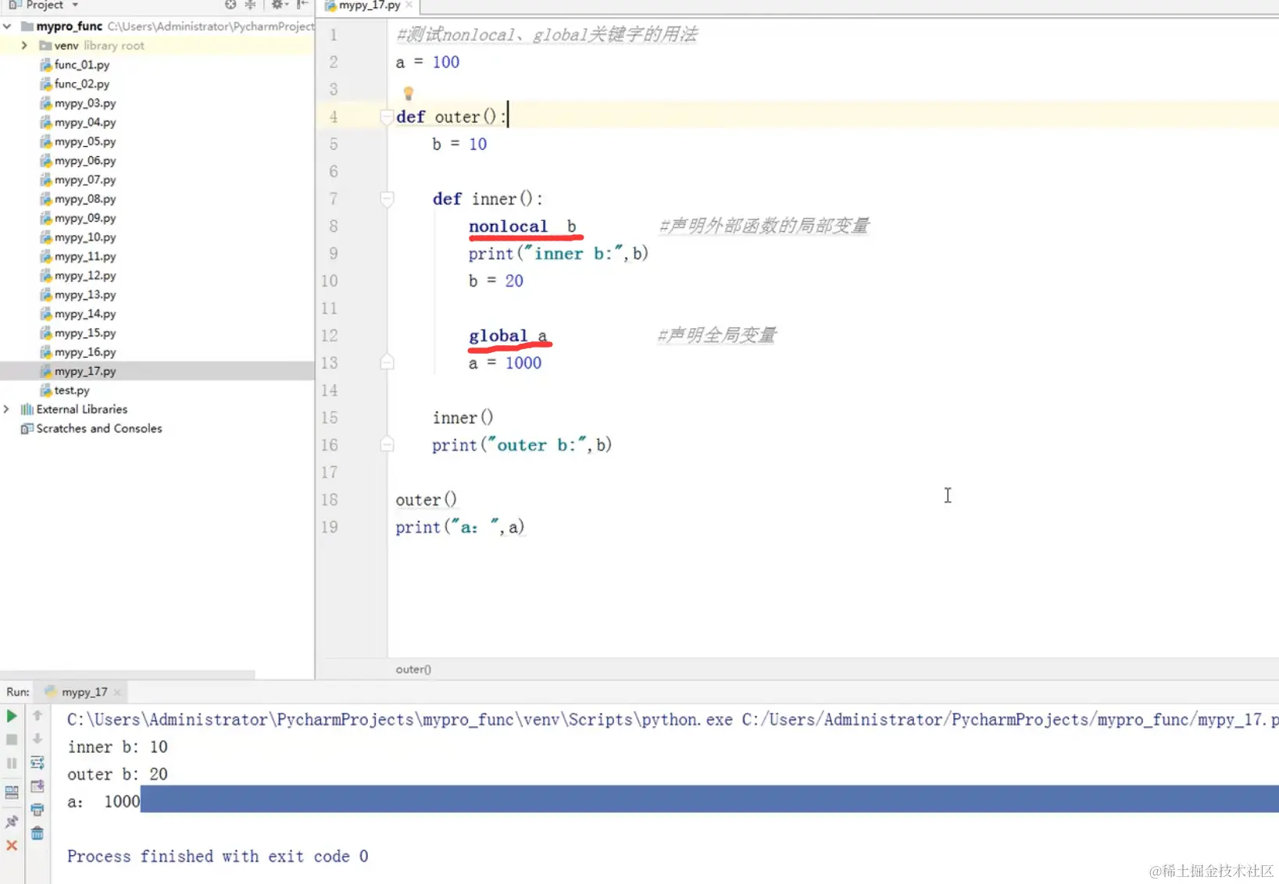Image resolution: width=1279 pixels, height=884 pixels.
Task: Fold the outer() function at line 4
Action: 386,117
